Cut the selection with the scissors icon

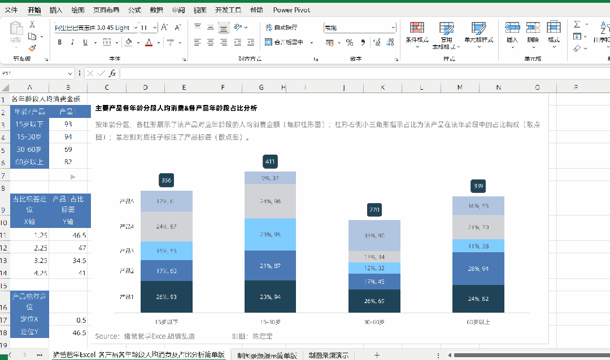[32, 24]
